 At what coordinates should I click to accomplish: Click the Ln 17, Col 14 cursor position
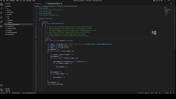140,93
